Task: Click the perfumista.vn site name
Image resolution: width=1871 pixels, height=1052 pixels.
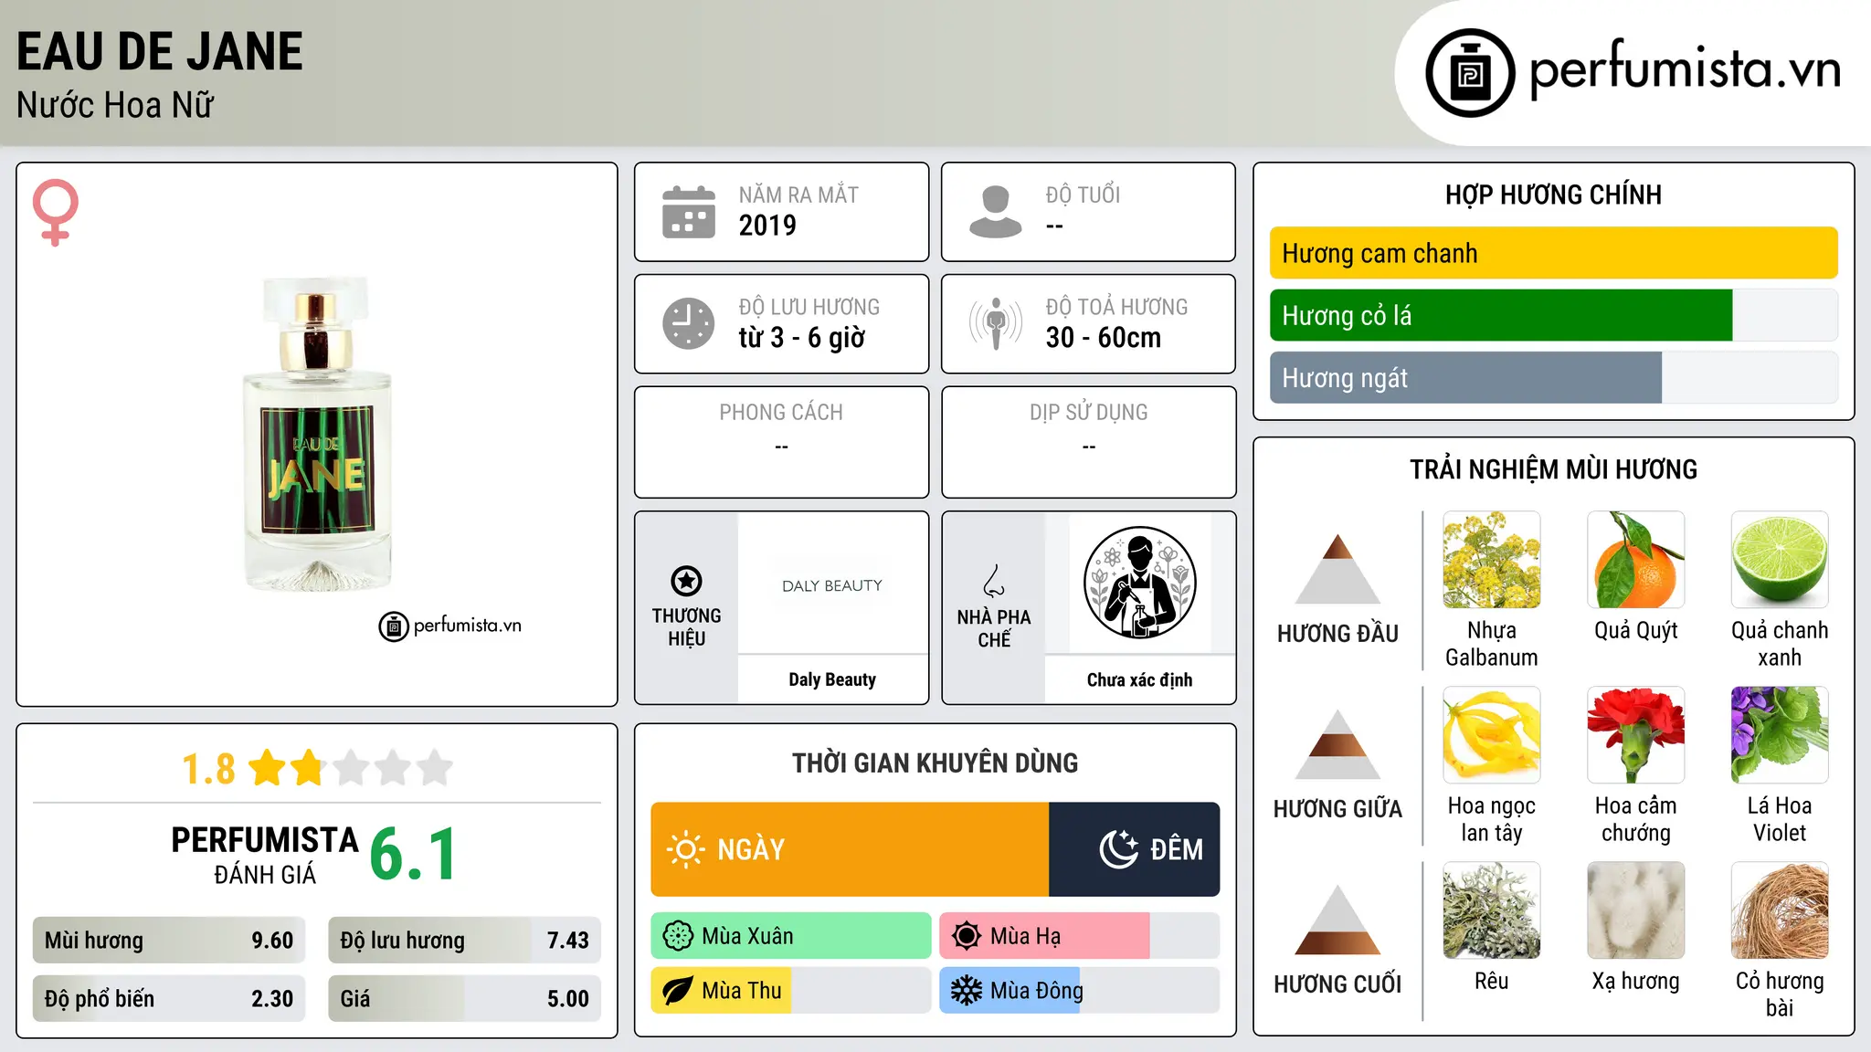Action: [x=1685, y=69]
